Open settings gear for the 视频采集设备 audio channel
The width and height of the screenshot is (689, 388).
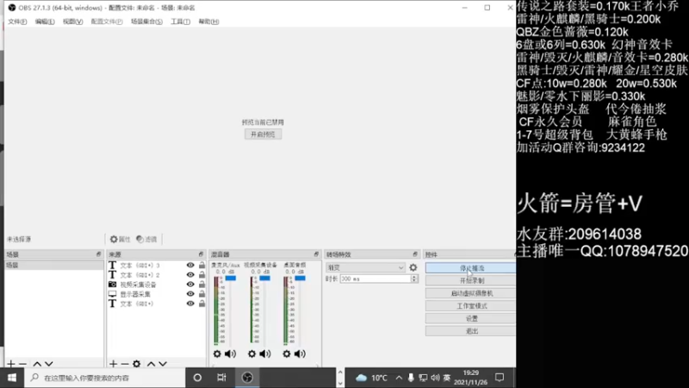pyautogui.click(x=251, y=354)
